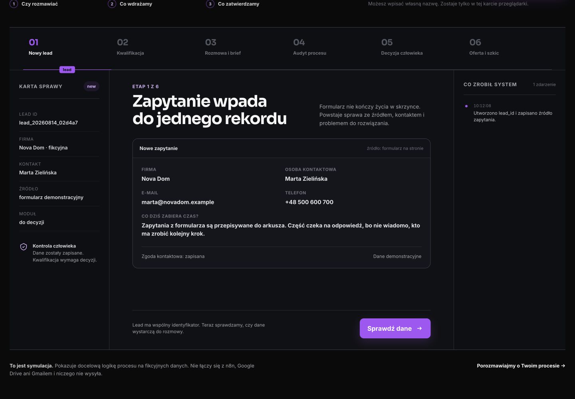575x399 pixels.
Task: Click the 1 zdarzenie counter in system log
Action: pyautogui.click(x=544, y=85)
